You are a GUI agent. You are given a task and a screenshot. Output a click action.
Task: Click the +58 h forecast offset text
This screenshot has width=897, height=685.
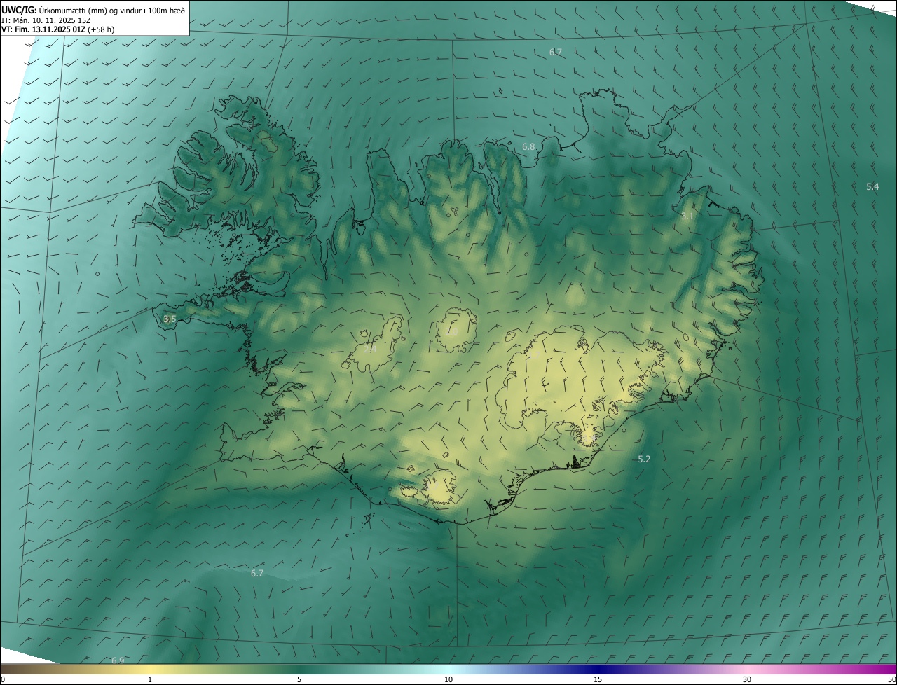pyautogui.click(x=101, y=29)
